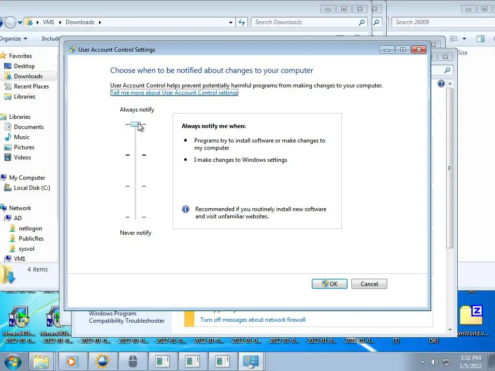The width and height of the screenshot is (495, 371).
Task: Cancel the User Account Control Settings dialog
Action: (x=369, y=284)
